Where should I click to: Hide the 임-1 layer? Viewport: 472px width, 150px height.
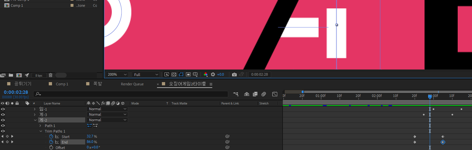pos(3,109)
